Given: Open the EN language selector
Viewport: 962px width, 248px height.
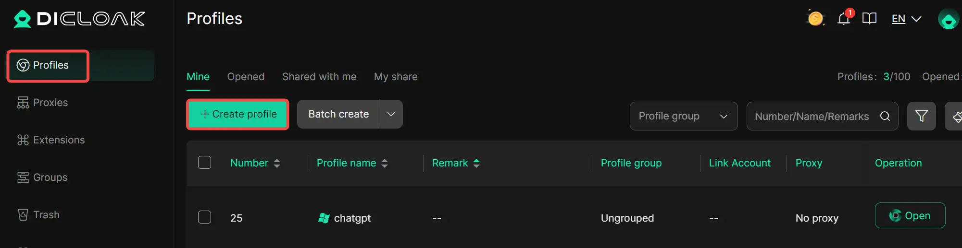Looking at the screenshot, I should 906,19.
